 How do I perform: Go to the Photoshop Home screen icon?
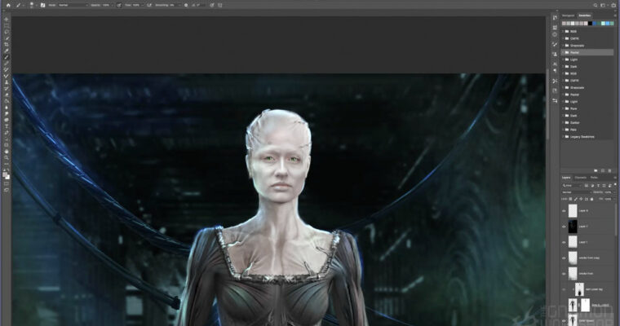click(x=8, y=5)
